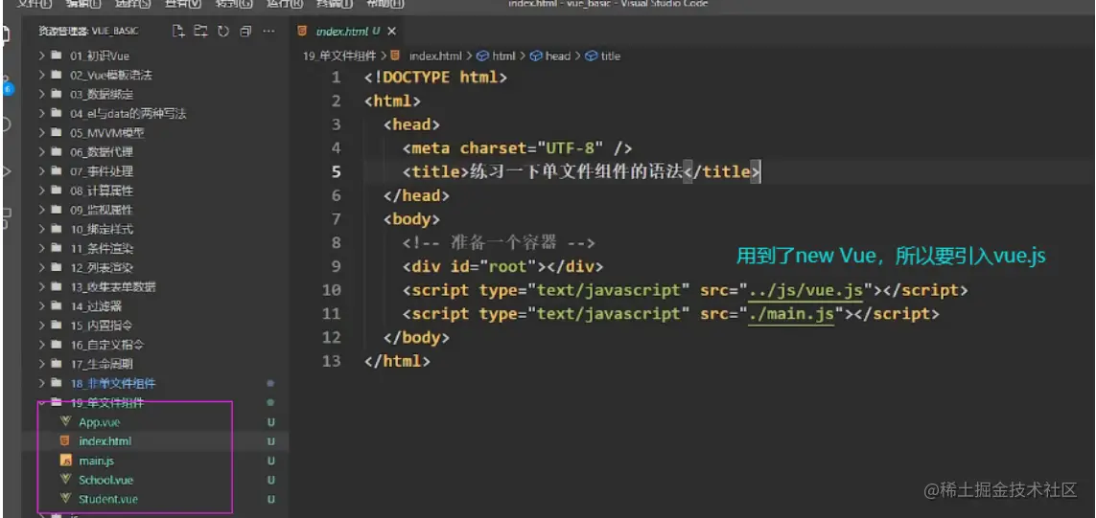Select the 14_过滤器 folder
1096x518 pixels.
[x=97, y=305]
